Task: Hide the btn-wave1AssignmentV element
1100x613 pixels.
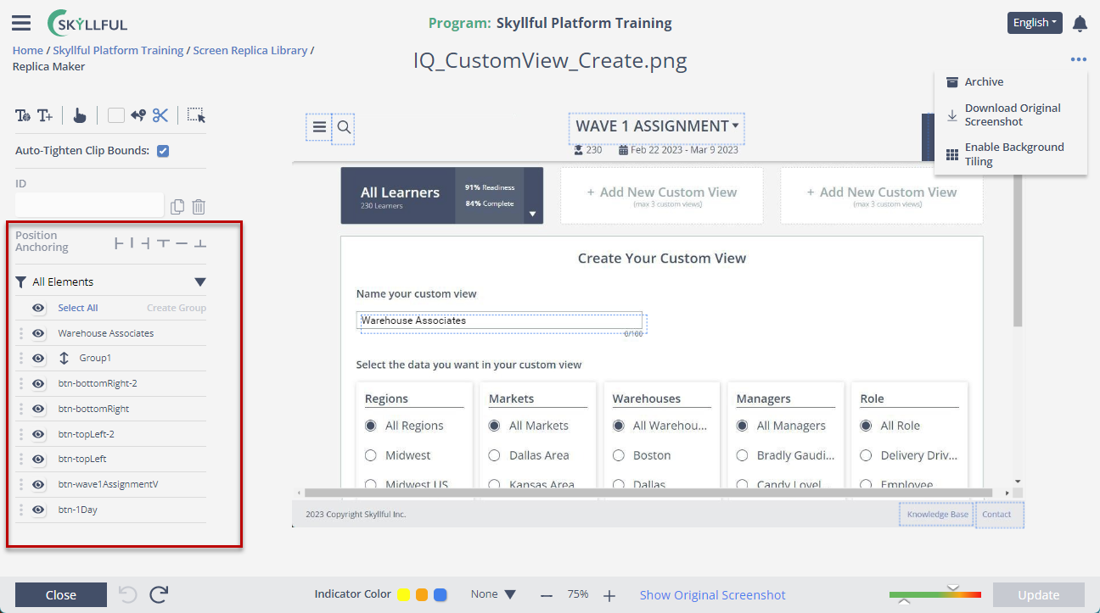Action: coord(38,485)
